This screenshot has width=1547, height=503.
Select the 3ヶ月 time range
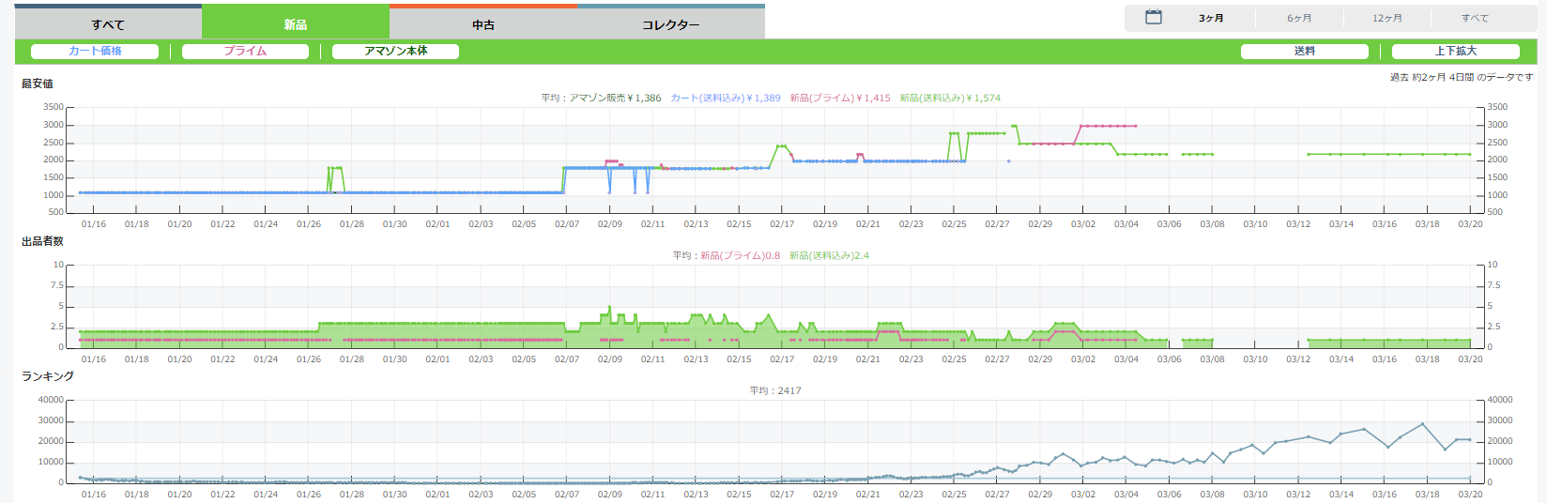click(x=1211, y=19)
